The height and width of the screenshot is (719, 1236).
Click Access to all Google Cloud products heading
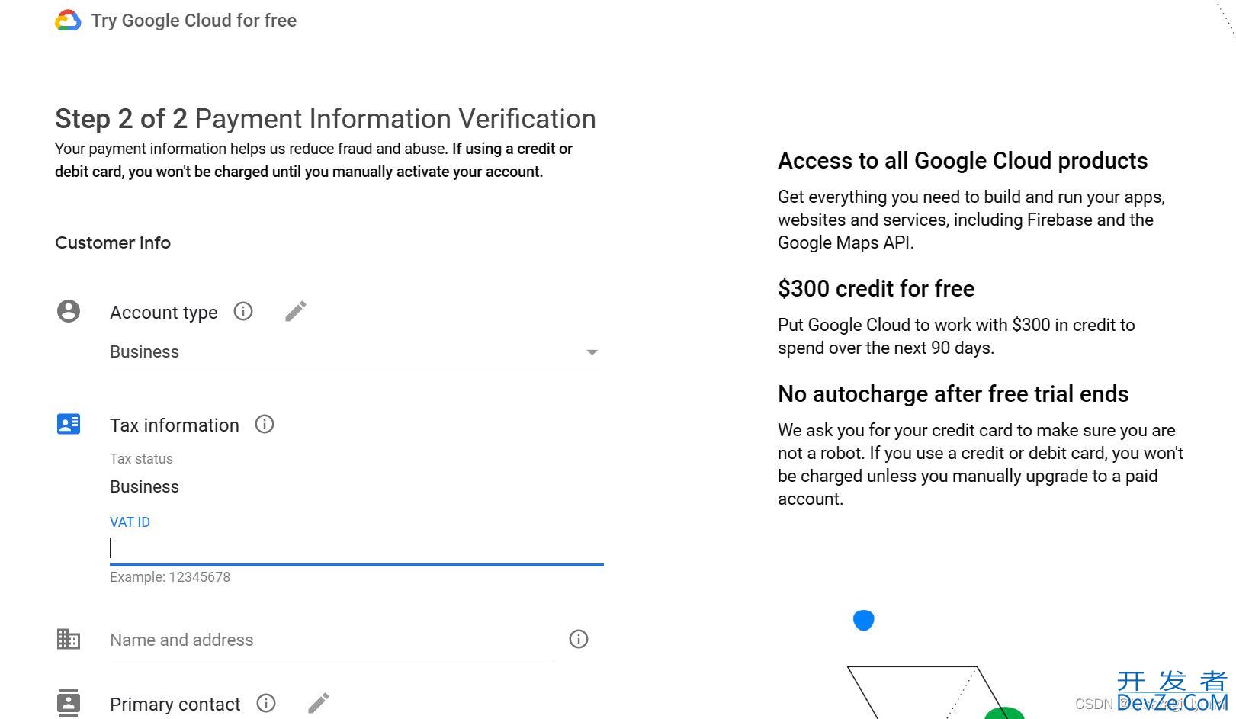(x=962, y=161)
